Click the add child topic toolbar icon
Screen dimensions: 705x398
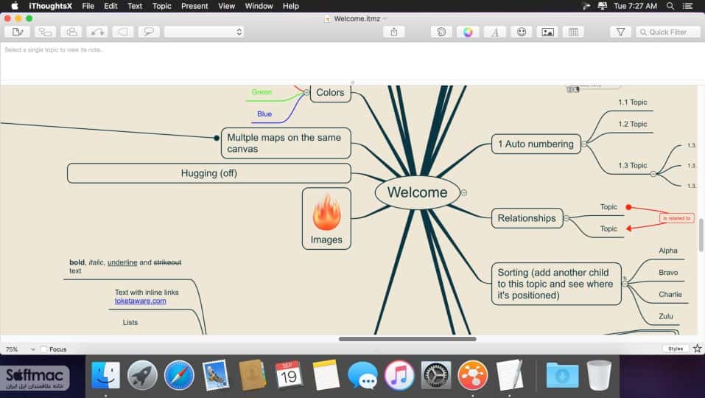[45, 32]
